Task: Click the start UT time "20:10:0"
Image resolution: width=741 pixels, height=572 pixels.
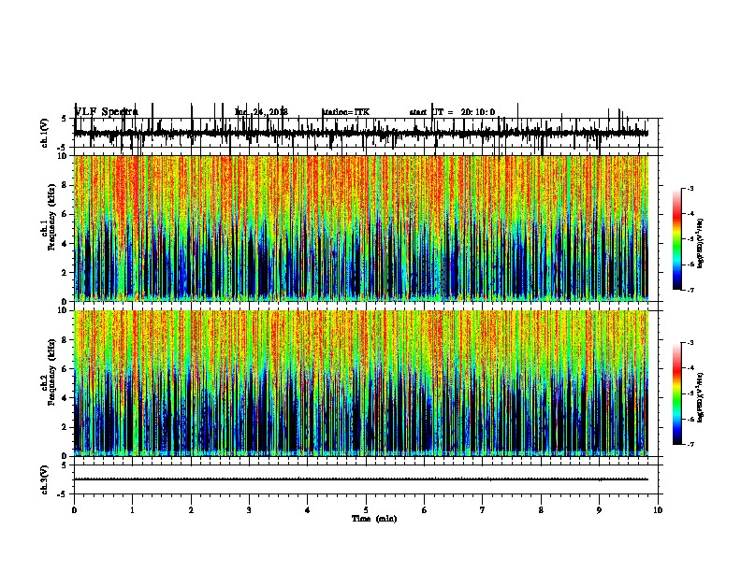Action: 478,112
